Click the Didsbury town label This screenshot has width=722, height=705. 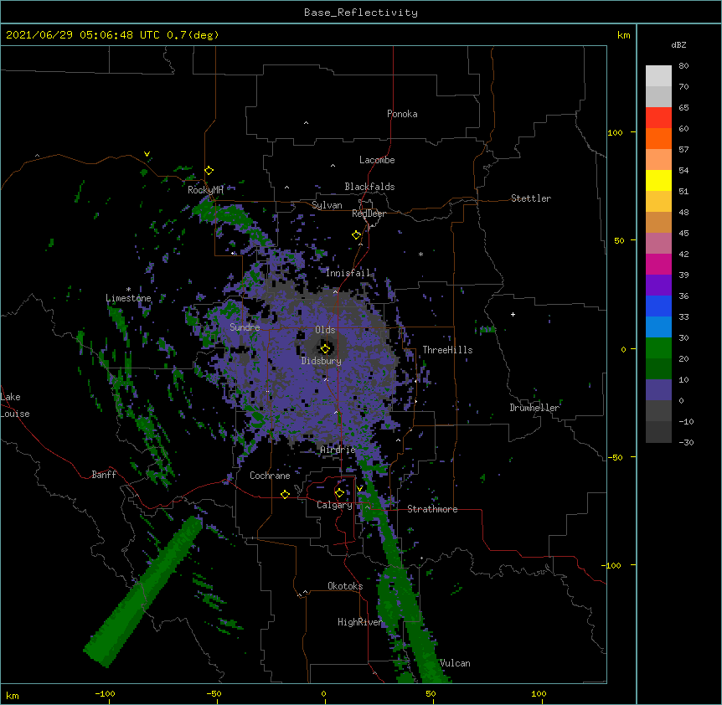[x=322, y=361]
